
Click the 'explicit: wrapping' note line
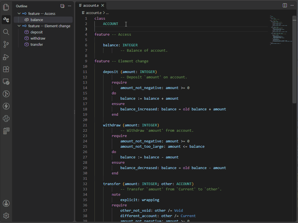click(x=140, y=200)
